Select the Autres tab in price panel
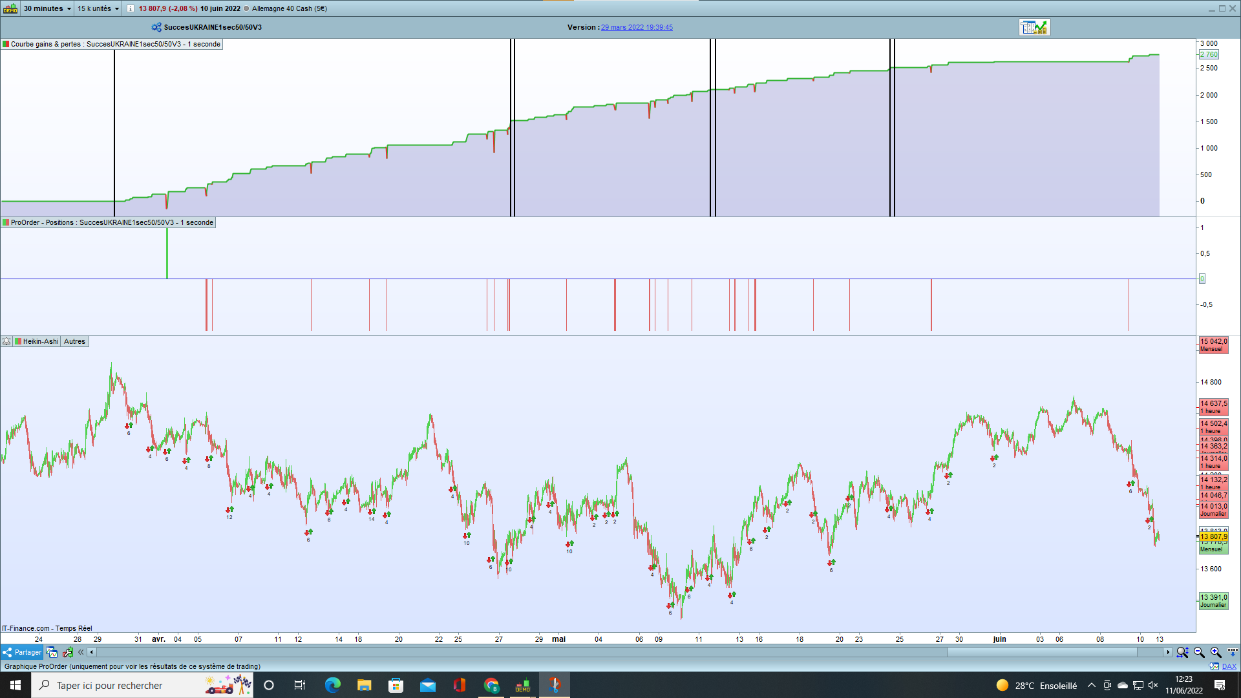This screenshot has width=1241, height=698. 74,341
